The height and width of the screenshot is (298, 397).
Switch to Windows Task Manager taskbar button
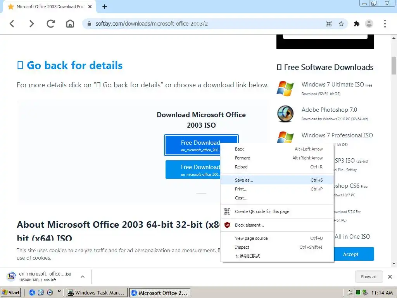[x=96, y=293]
